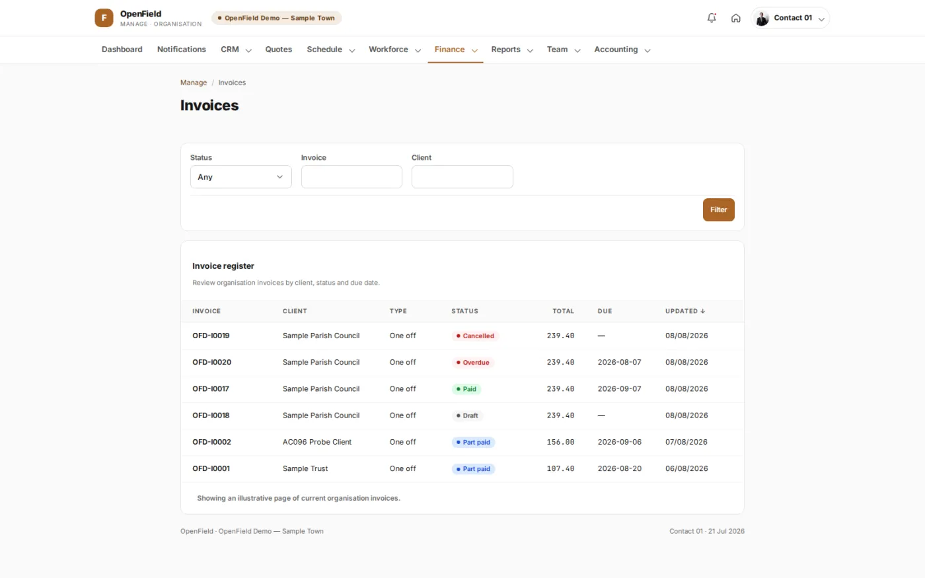Click the Draft status badge
The height and width of the screenshot is (578, 925).
coord(467,415)
